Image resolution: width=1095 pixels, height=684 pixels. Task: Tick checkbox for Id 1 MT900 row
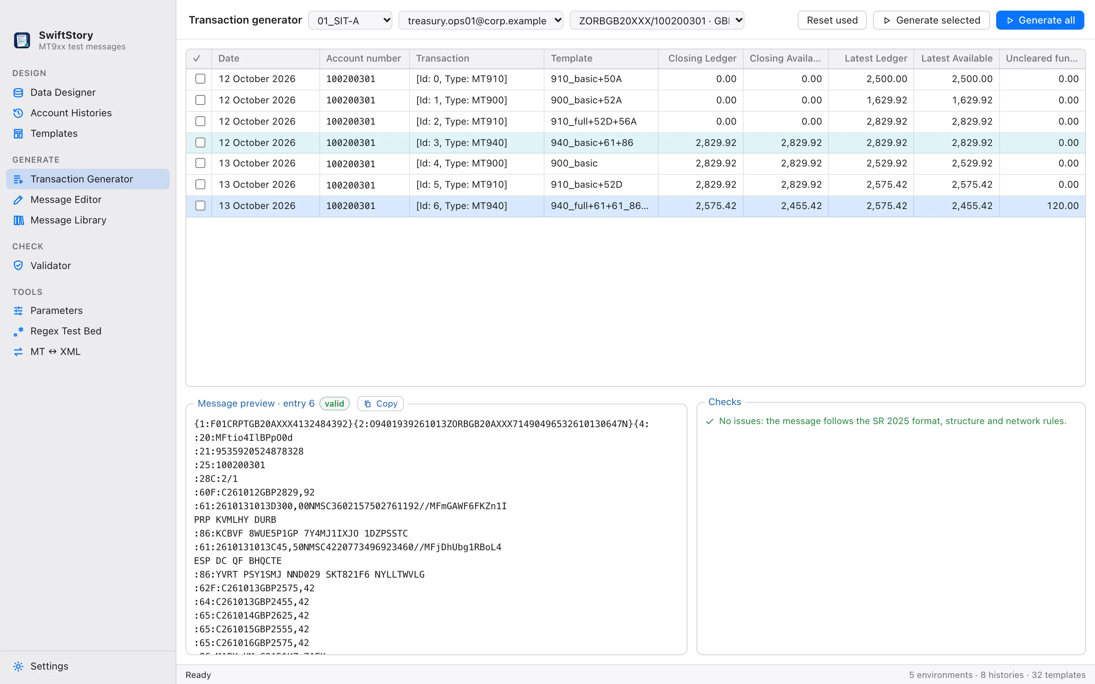click(200, 100)
